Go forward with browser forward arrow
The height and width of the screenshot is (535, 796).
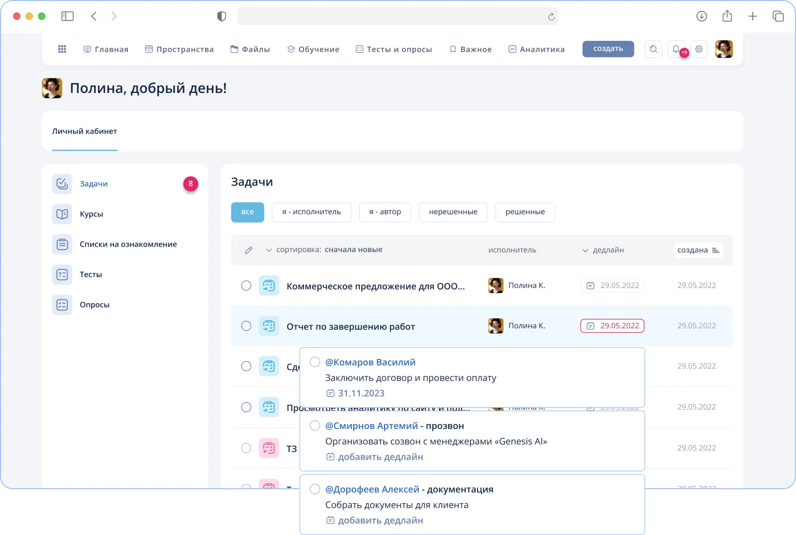pyautogui.click(x=114, y=16)
